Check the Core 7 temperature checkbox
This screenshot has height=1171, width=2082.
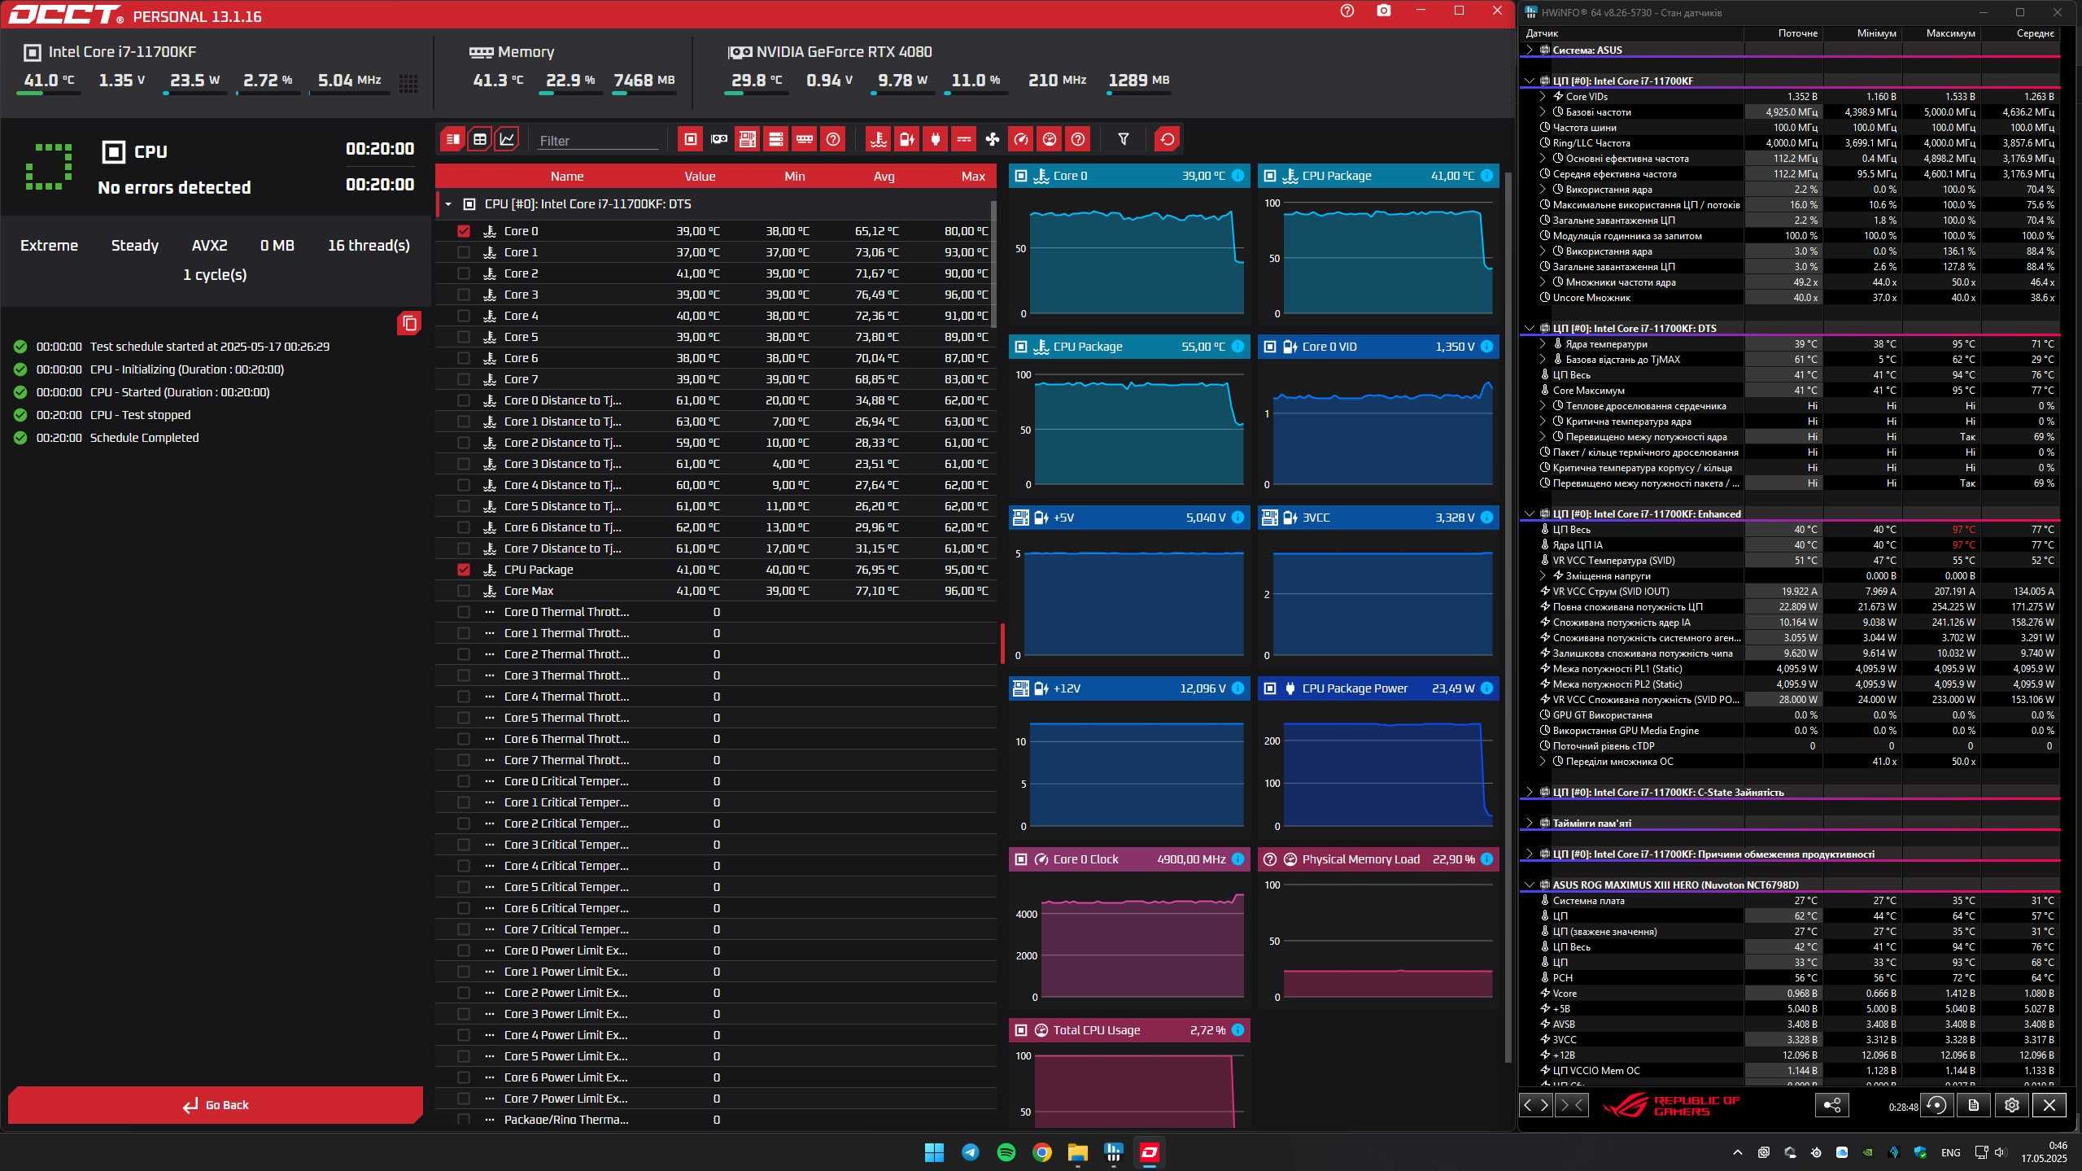click(464, 379)
